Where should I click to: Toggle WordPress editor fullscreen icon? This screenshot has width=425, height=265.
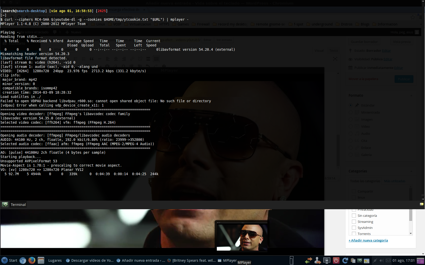(x=335, y=59)
